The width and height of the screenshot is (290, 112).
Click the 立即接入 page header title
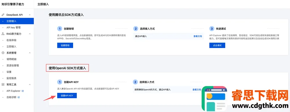(43, 4)
